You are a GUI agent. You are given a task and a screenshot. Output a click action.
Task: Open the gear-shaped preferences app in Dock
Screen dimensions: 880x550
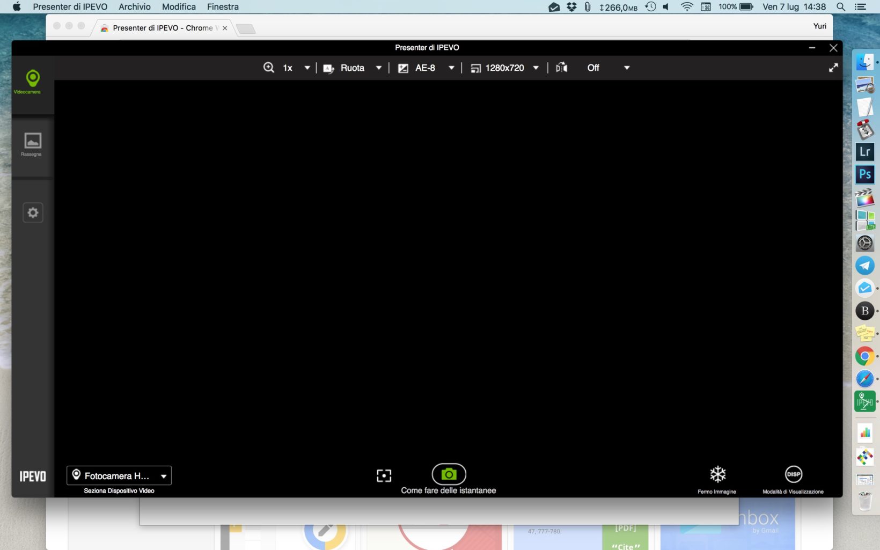click(865, 243)
